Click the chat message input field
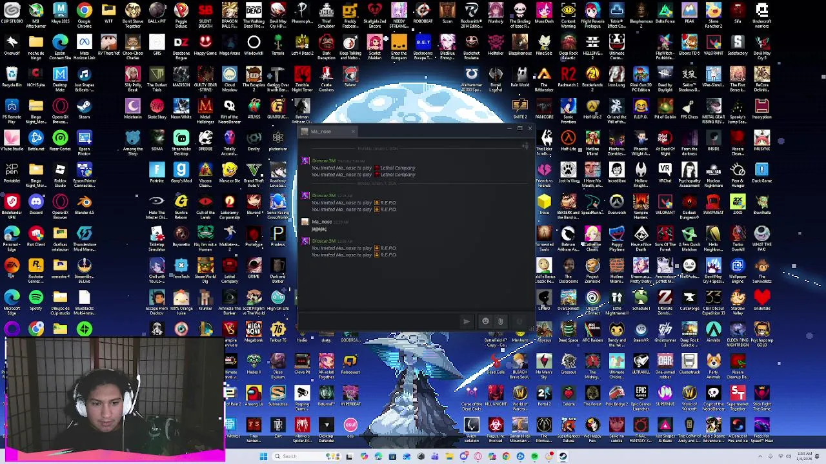 pyautogui.click(x=379, y=321)
